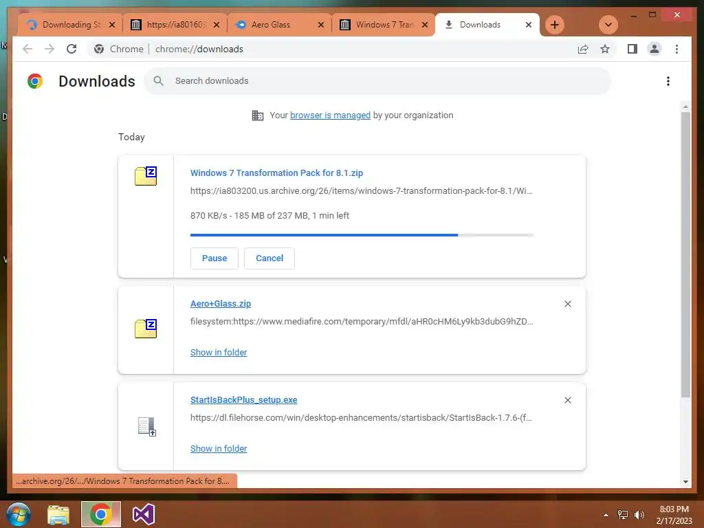
Task: Open the Downloads page more actions menu
Action: pos(668,81)
